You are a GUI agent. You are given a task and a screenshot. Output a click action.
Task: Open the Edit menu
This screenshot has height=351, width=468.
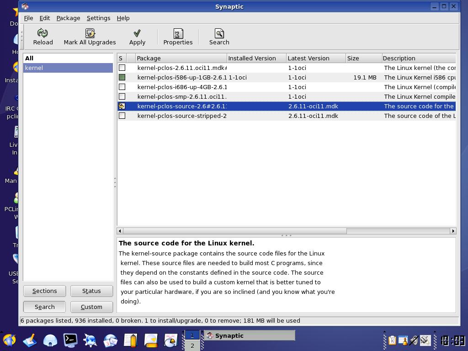[x=44, y=18]
